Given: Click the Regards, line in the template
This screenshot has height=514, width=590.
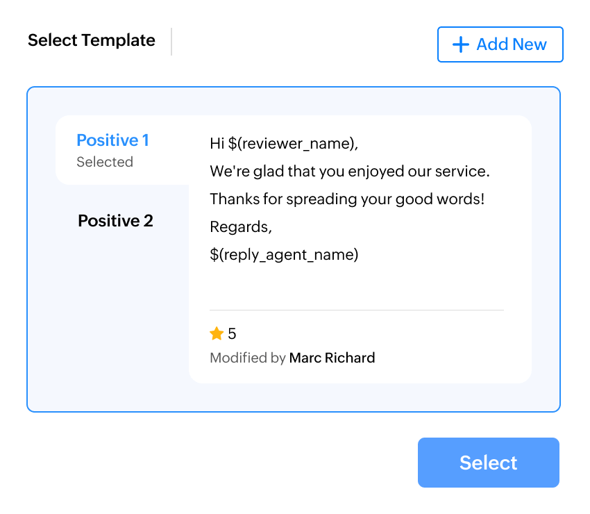Looking at the screenshot, I should point(241,227).
